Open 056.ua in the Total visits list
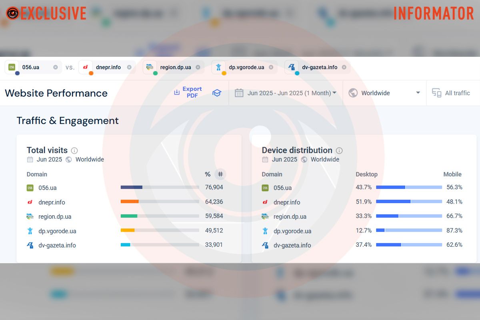The image size is (480, 320). click(x=47, y=188)
